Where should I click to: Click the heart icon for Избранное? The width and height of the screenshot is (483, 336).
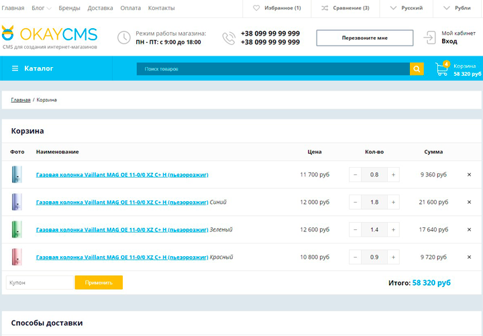pyautogui.click(x=256, y=8)
